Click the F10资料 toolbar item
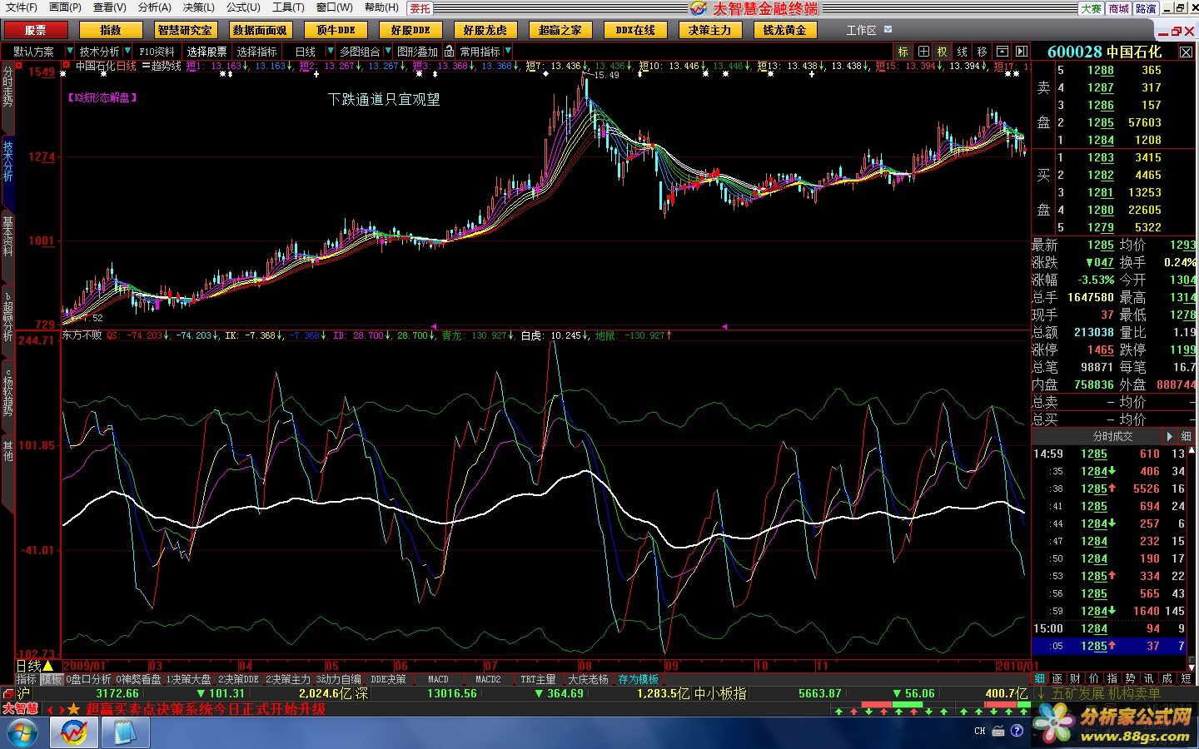Image resolution: width=1199 pixels, height=749 pixels. (157, 52)
